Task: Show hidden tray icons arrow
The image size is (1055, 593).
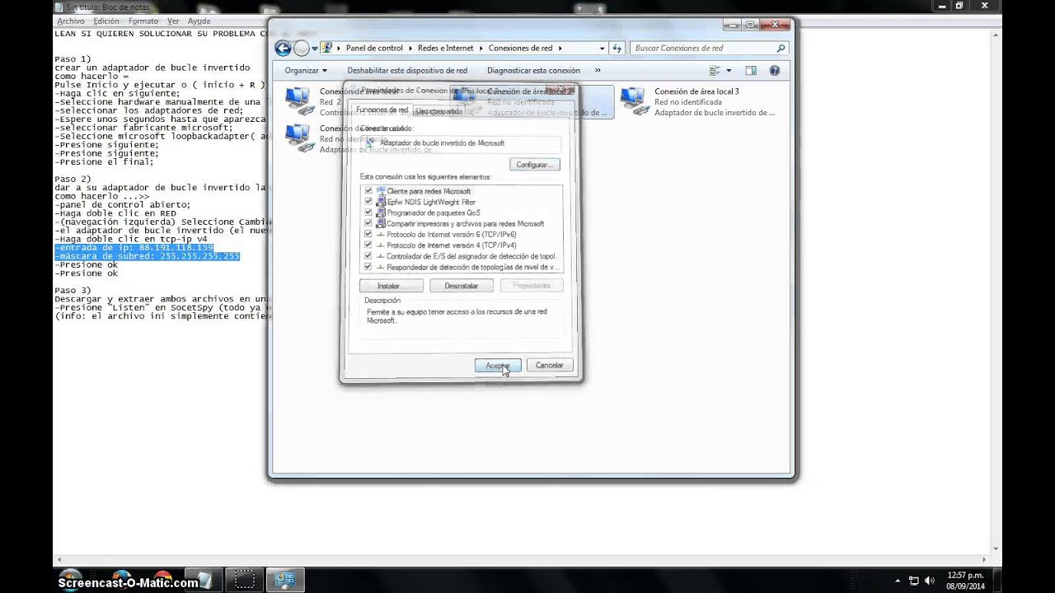Action: coord(898,581)
